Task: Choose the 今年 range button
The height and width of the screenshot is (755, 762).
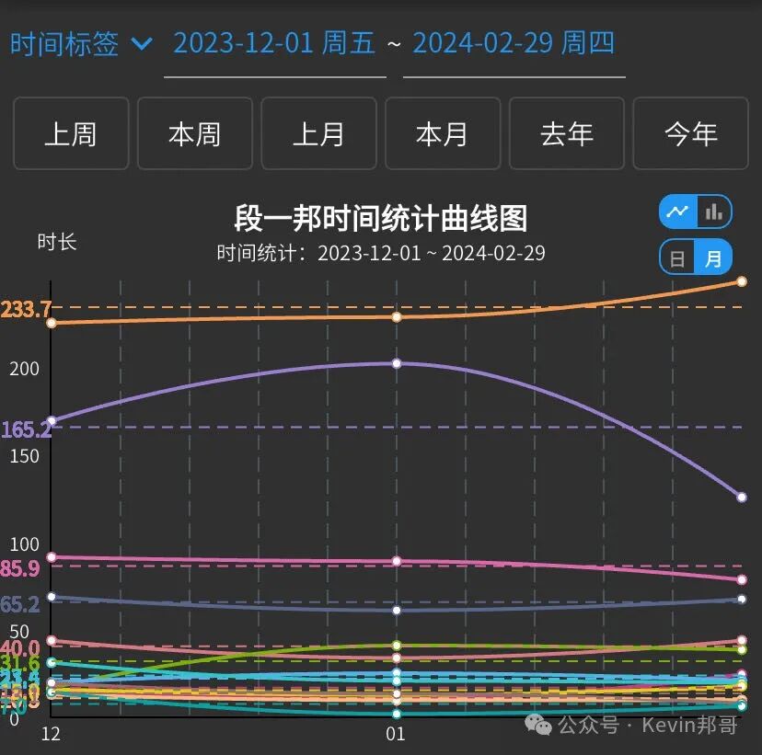Action: [690, 133]
